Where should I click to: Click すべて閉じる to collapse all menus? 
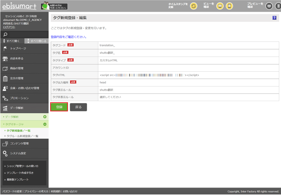click(36, 41)
